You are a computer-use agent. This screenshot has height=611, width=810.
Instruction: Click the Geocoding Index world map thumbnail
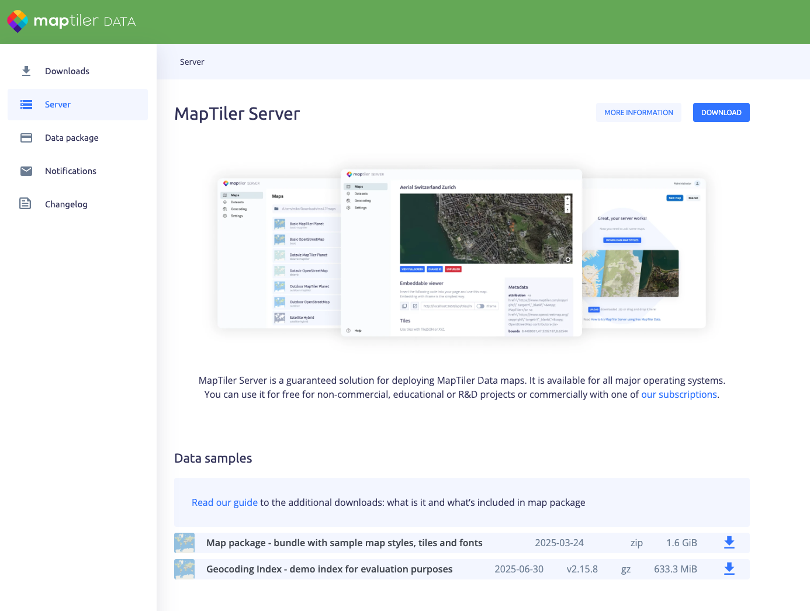coord(185,569)
